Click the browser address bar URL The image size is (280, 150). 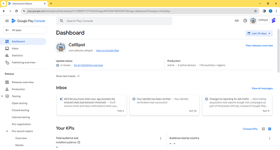click(x=99, y=11)
